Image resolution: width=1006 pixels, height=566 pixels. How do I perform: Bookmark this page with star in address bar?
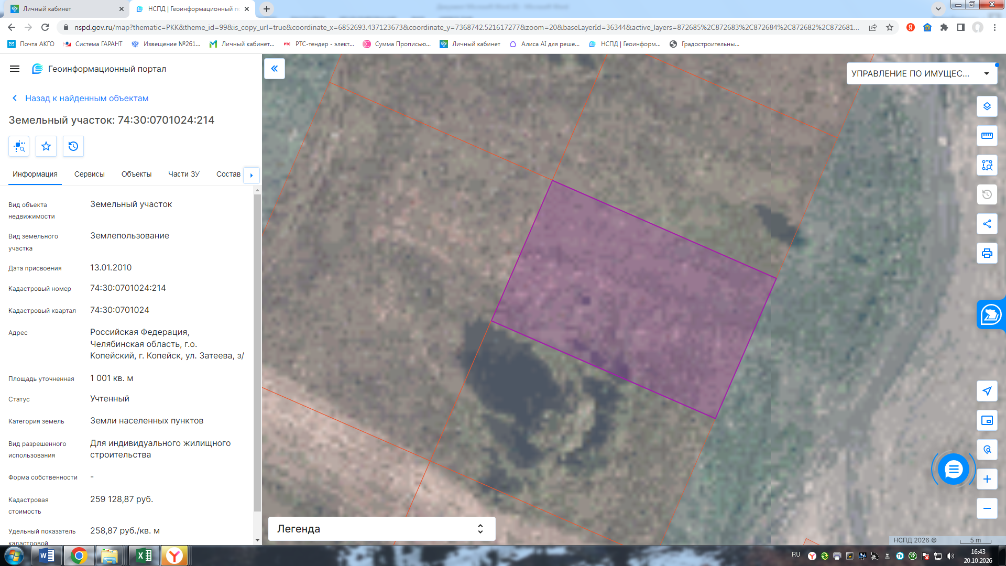tap(890, 27)
